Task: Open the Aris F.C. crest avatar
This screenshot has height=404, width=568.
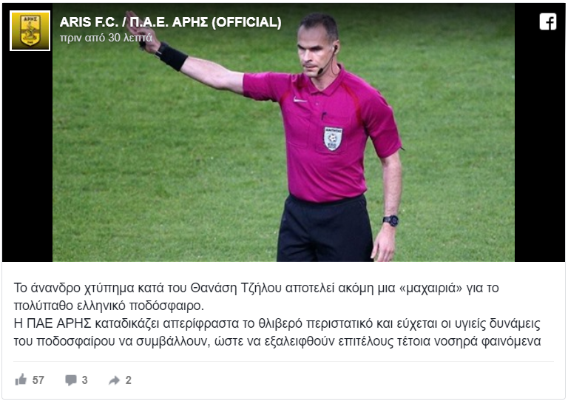Action: point(30,30)
